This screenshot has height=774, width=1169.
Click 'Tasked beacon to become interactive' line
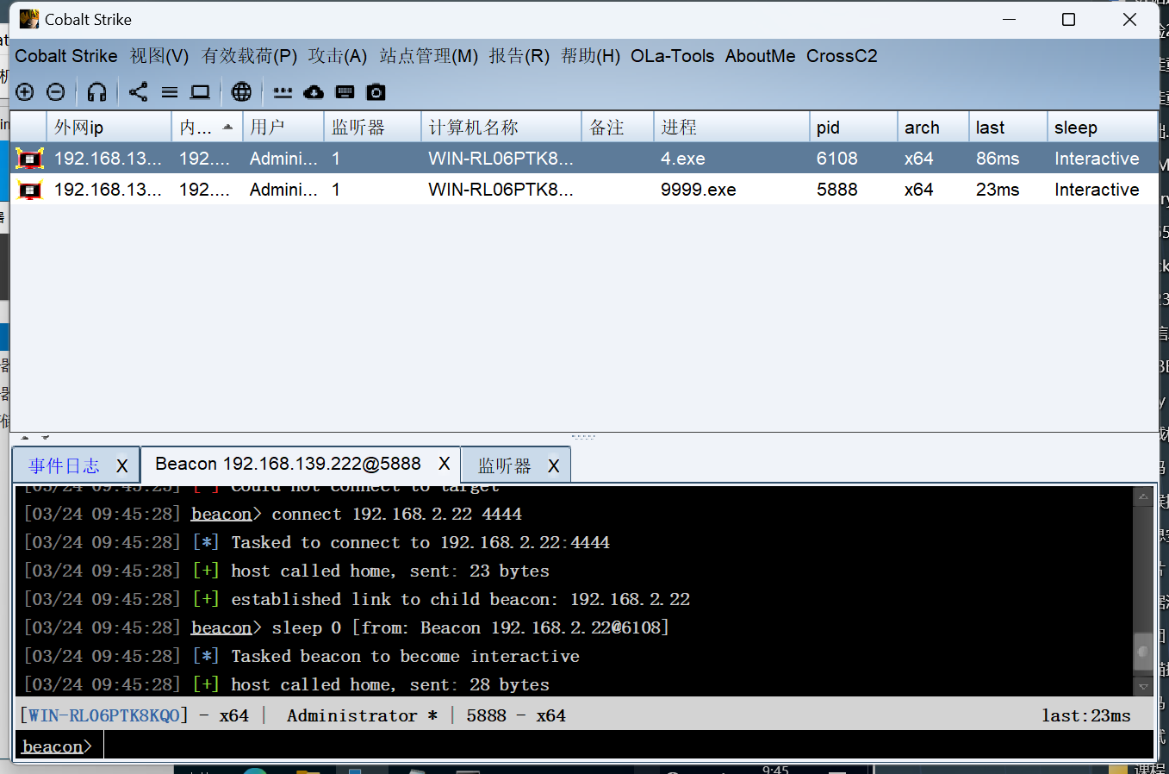(x=405, y=656)
